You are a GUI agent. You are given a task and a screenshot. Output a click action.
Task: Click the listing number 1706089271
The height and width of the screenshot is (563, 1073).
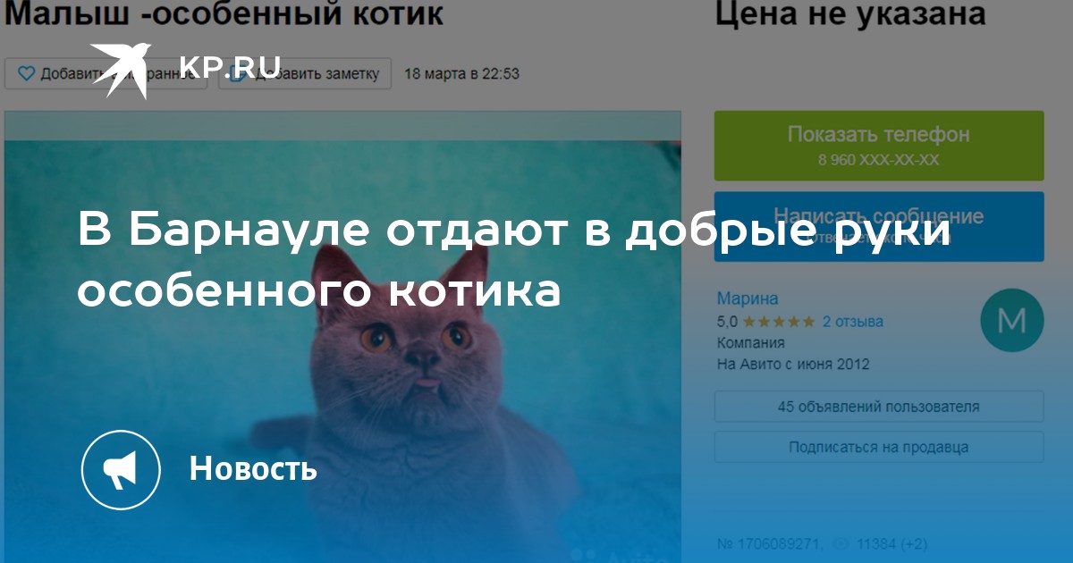tap(770, 543)
